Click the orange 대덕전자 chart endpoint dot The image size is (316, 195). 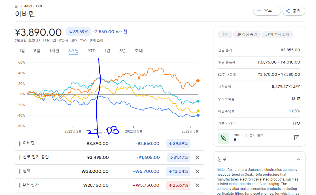coord(198,81)
